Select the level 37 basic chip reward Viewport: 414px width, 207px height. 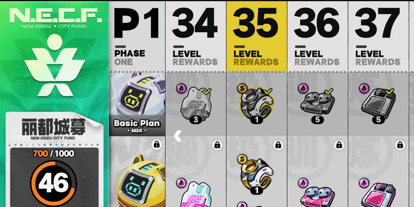(x=378, y=103)
